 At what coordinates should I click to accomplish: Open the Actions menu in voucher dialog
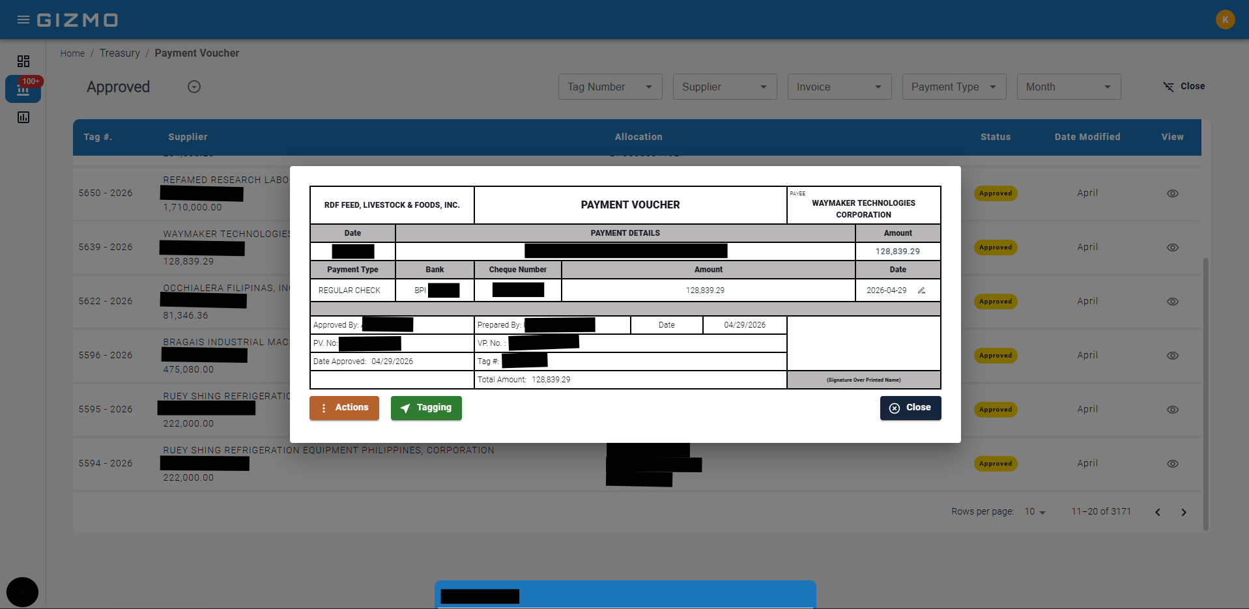(x=344, y=408)
